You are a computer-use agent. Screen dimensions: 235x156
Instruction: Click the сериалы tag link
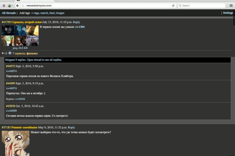pos(19,53)
